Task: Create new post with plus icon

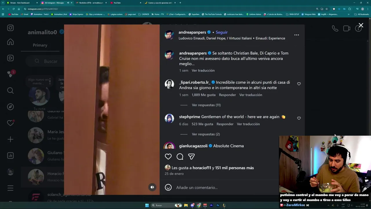Action: click(10, 139)
